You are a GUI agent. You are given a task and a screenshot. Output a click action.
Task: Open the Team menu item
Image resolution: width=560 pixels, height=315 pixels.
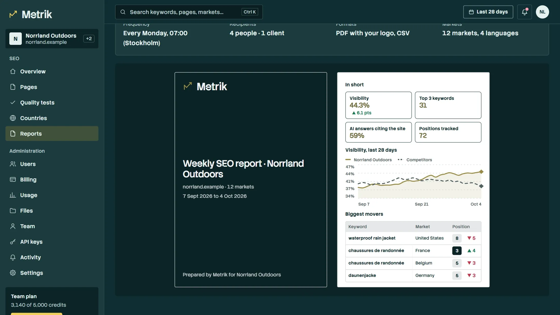click(52, 226)
